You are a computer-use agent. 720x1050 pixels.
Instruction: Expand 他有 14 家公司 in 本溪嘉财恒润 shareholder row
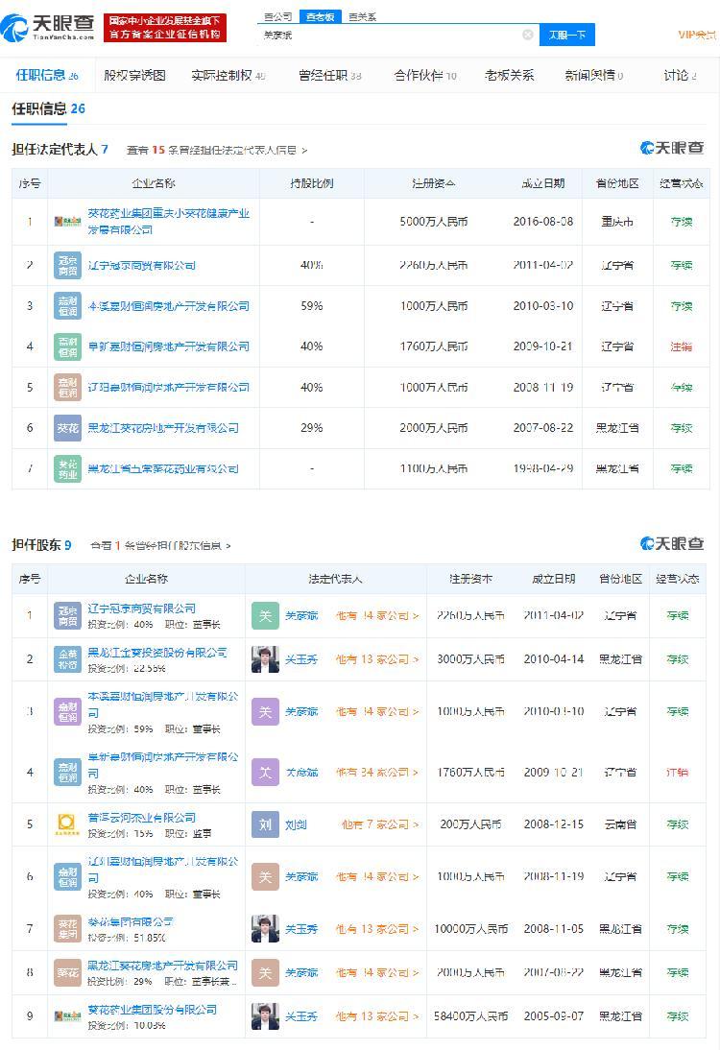[377, 712]
